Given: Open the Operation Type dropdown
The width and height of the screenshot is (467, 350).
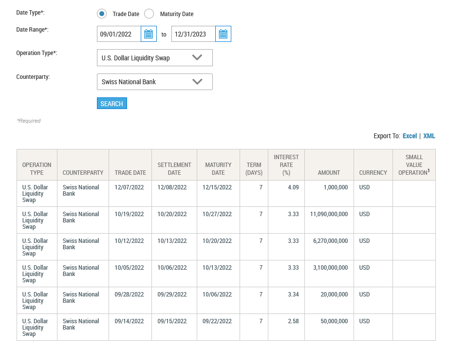Looking at the screenshot, I should [x=155, y=58].
